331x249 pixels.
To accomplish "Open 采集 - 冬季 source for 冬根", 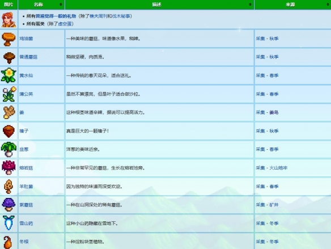I will click(x=268, y=242).
